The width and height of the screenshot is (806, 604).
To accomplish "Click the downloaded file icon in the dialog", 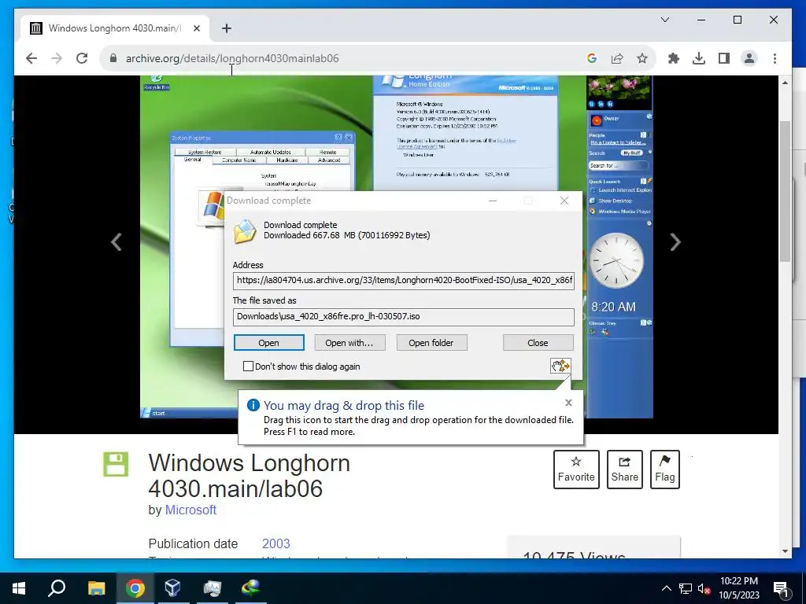I will pos(245,231).
